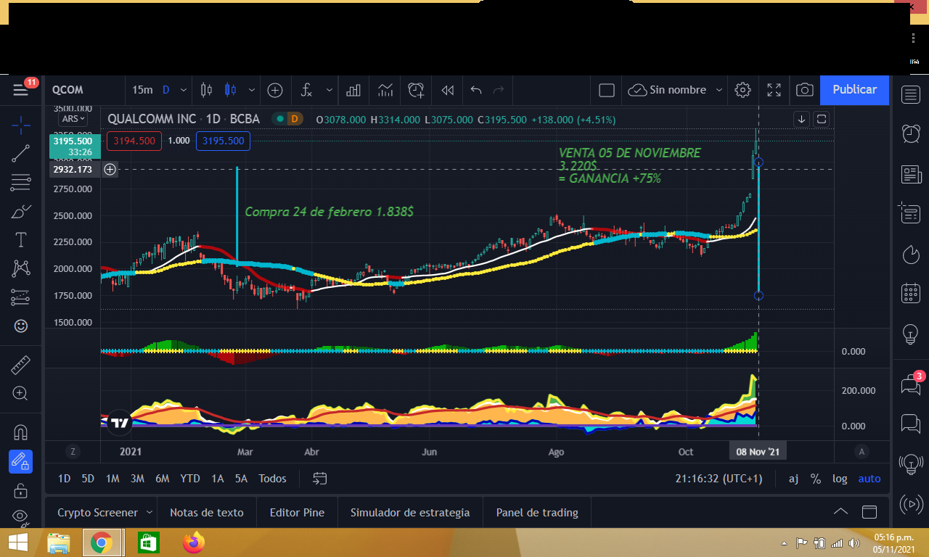Open the calendar panel icon
This screenshot has height=557, width=929.
[x=911, y=293]
